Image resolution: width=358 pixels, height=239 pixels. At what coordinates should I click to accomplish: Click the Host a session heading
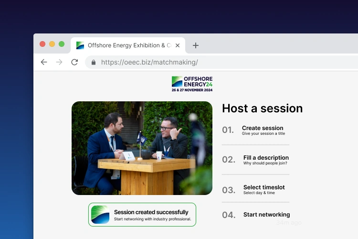pos(263,108)
